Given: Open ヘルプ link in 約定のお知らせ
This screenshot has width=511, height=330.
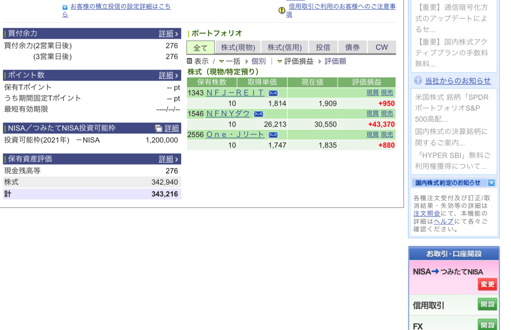Looking at the screenshot, I should point(444,221).
